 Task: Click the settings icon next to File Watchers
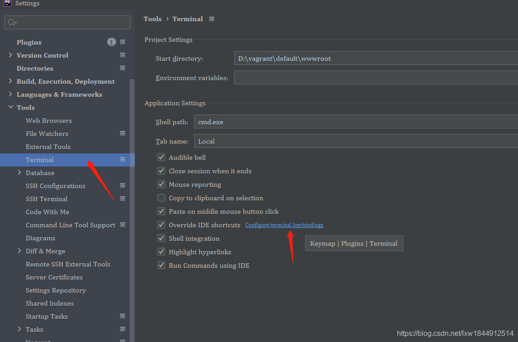(x=122, y=133)
